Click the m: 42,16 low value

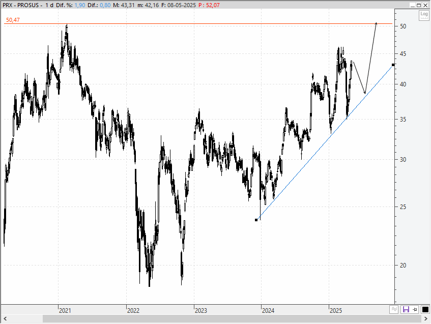[148, 5]
